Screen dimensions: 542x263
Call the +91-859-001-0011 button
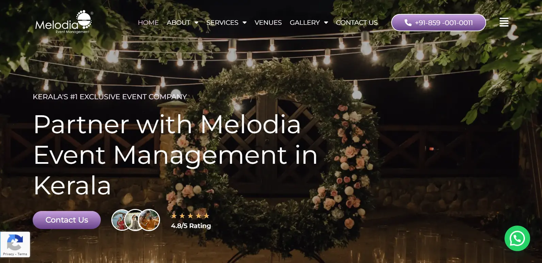click(x=439, y=23)
